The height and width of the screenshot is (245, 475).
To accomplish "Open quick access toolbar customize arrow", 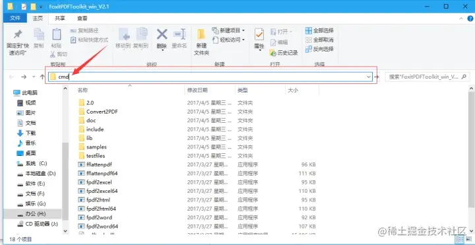I will (x=41, y=7).
